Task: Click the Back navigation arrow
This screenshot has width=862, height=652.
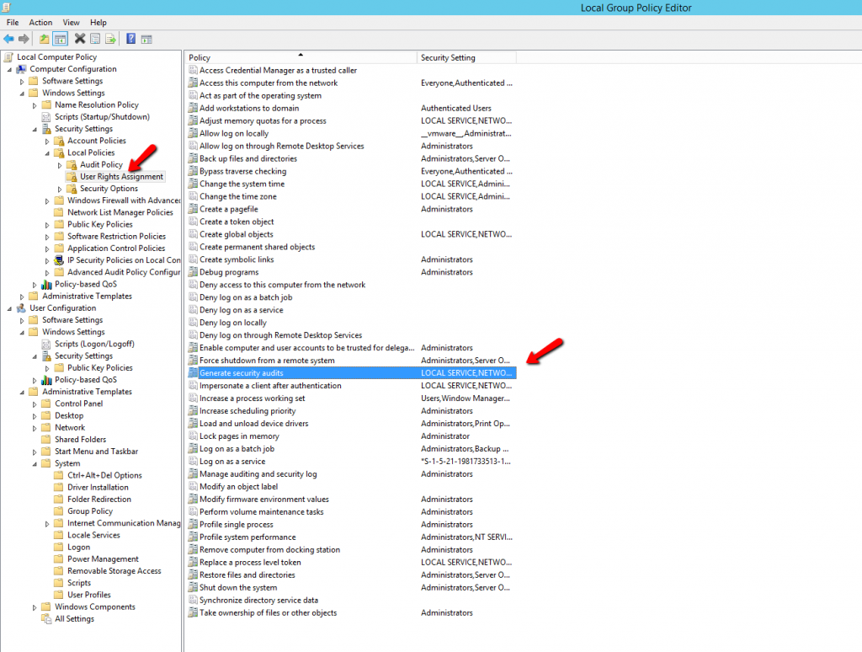Action: click(x=8, y=38)
